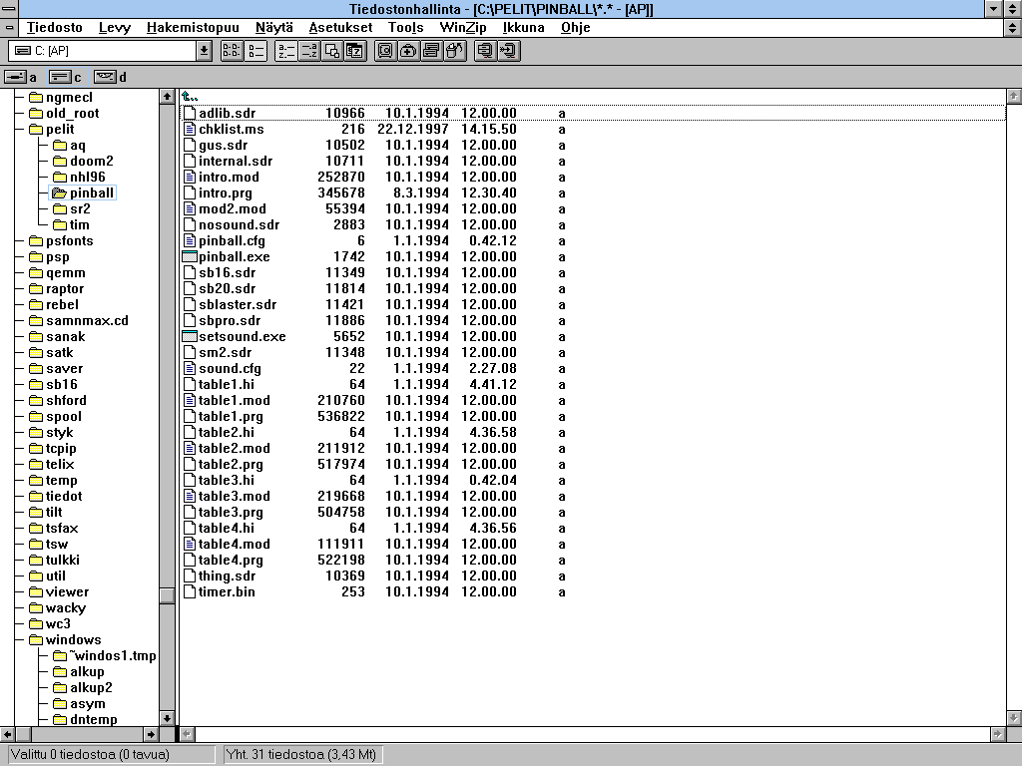Open the Tools menu
The image size is (1022, 766).
click(405, 27)
